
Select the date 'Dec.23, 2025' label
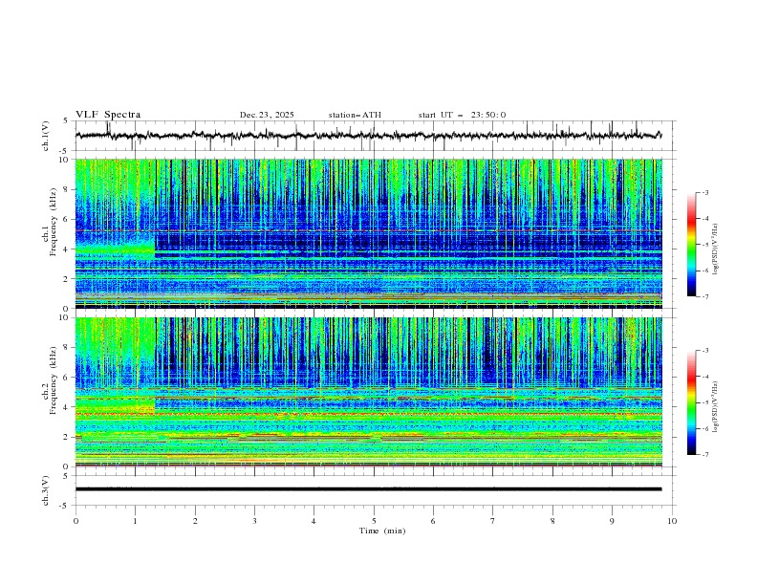coord(267,115)
